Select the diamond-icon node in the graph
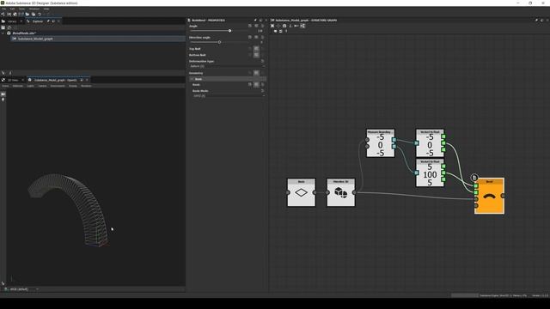 (302, 192)
